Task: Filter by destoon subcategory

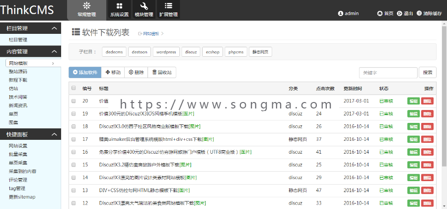Action: [x=140, y=52]
